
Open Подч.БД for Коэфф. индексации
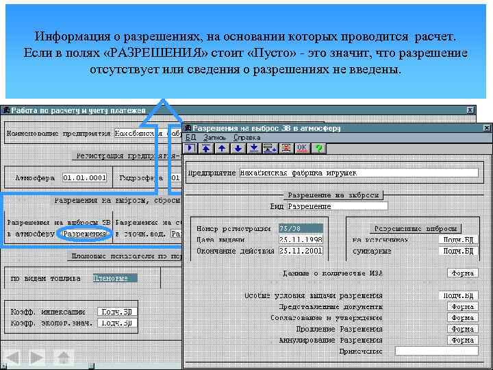(x=117, y=312)
